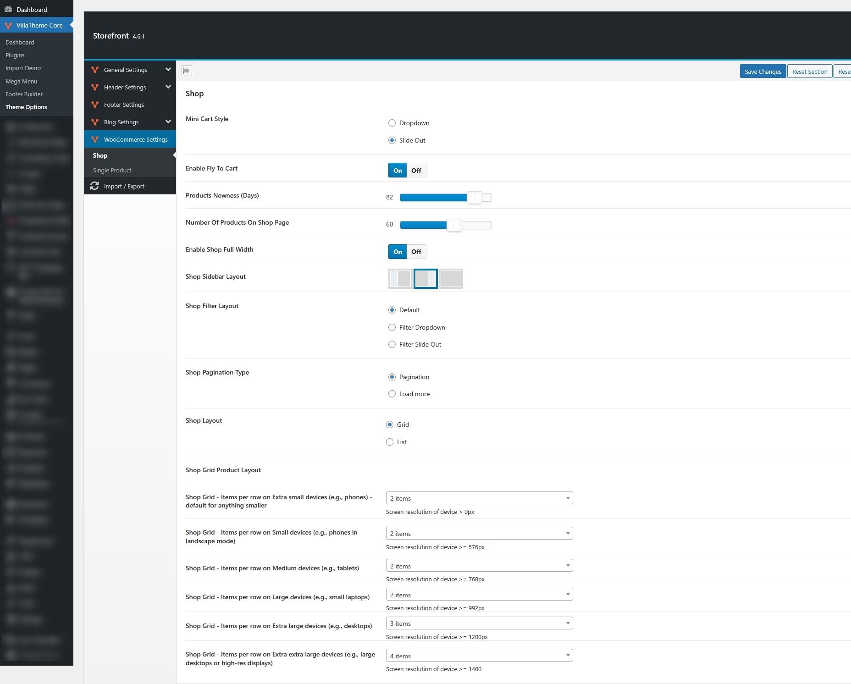
Task: Open Single Product settings tab
Action: (x=112, y=170)
